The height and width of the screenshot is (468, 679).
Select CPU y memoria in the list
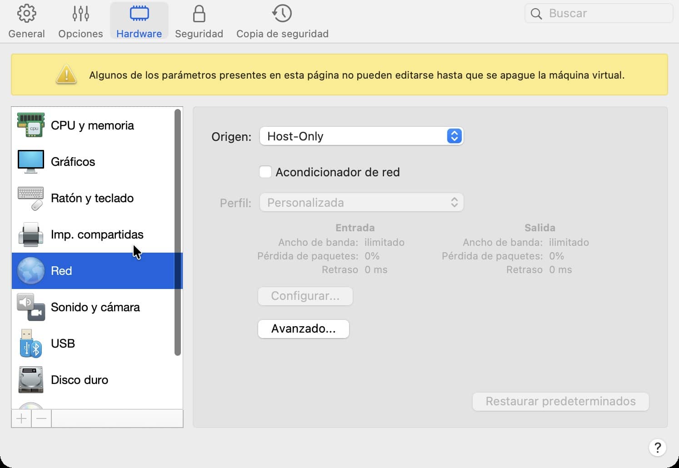coord(97,125)
